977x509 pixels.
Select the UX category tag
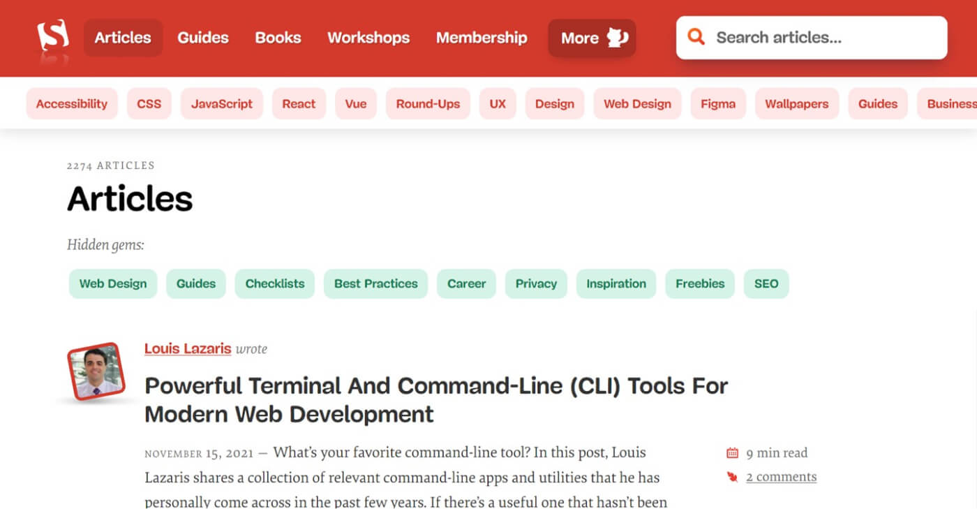498,104
